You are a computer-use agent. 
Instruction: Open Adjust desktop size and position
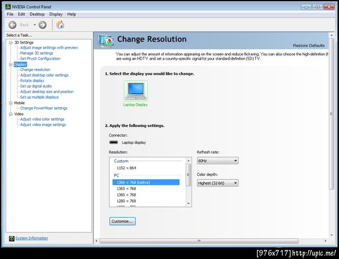pyautogui.click(x=47, y=92)
